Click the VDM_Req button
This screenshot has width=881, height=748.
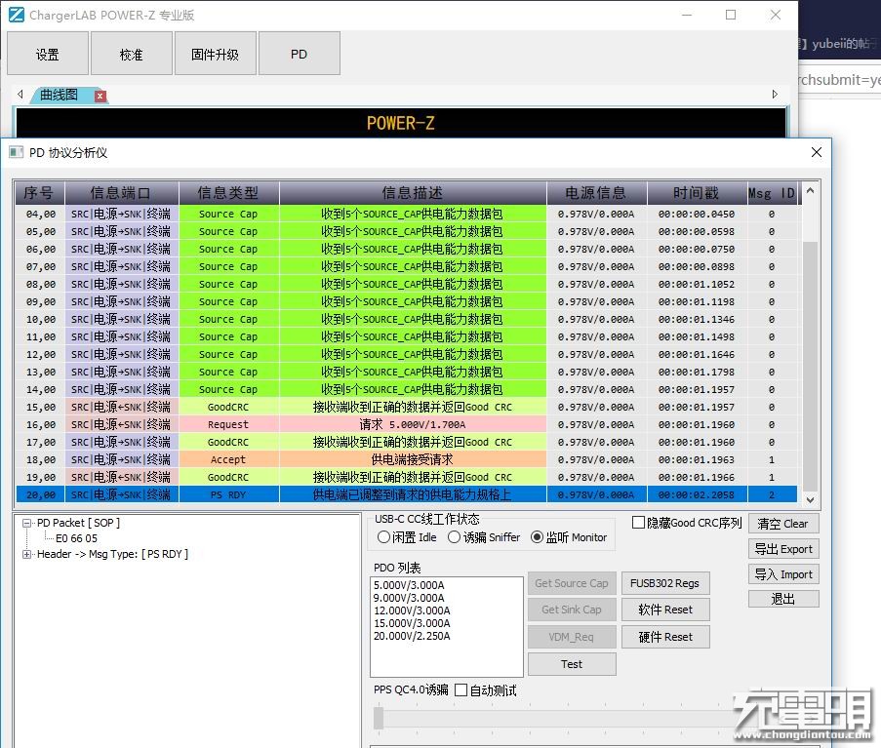pos(572,637)
